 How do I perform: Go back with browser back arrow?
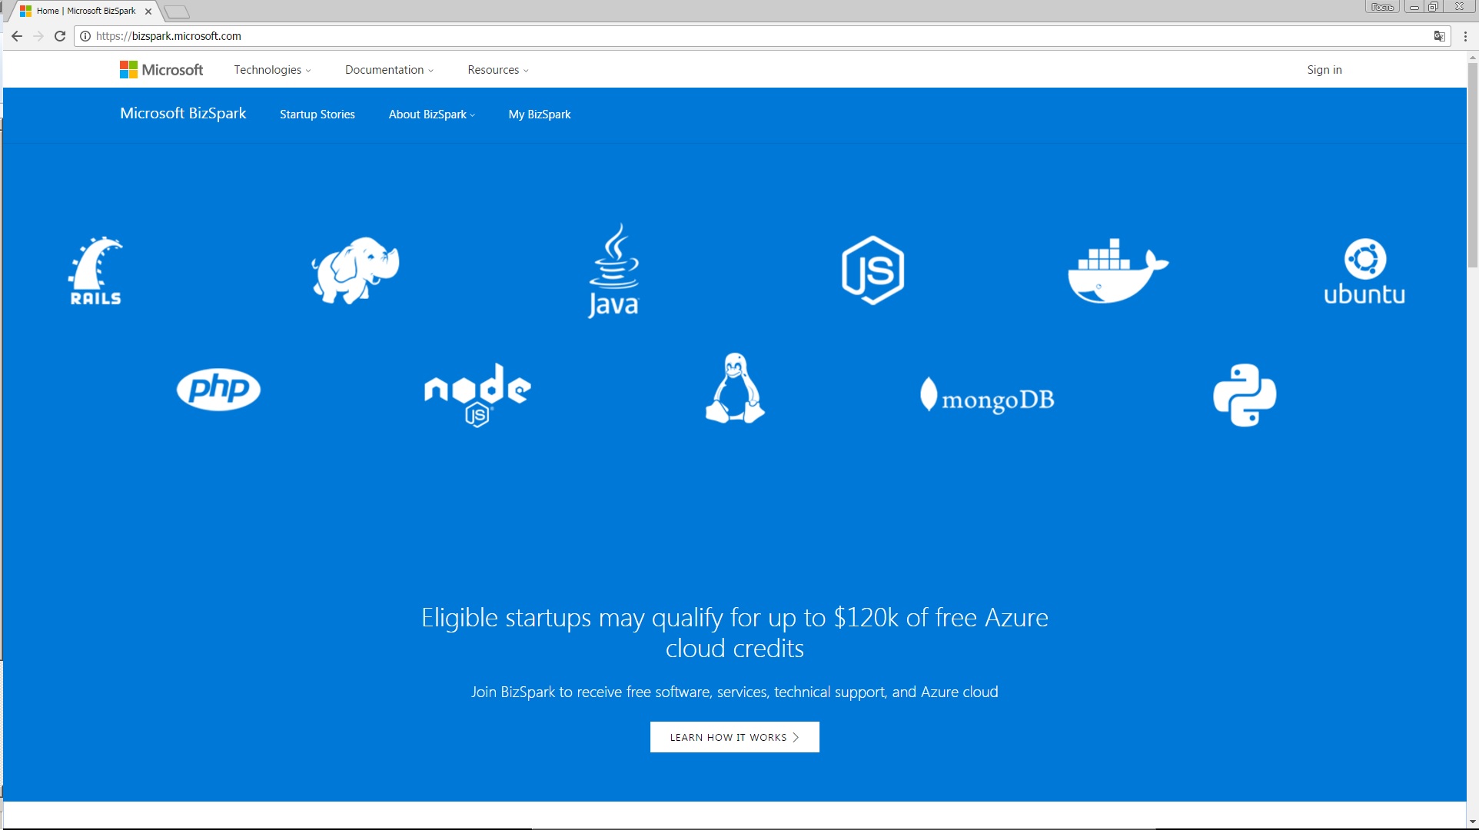click(17, 36)
